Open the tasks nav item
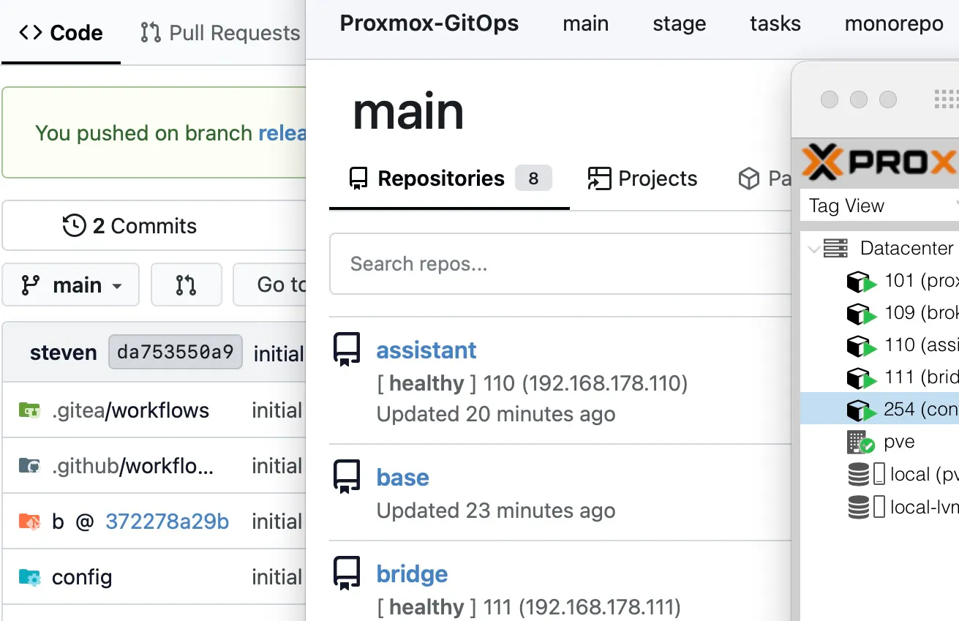This screenshot has height=621, width=959. 775,23
